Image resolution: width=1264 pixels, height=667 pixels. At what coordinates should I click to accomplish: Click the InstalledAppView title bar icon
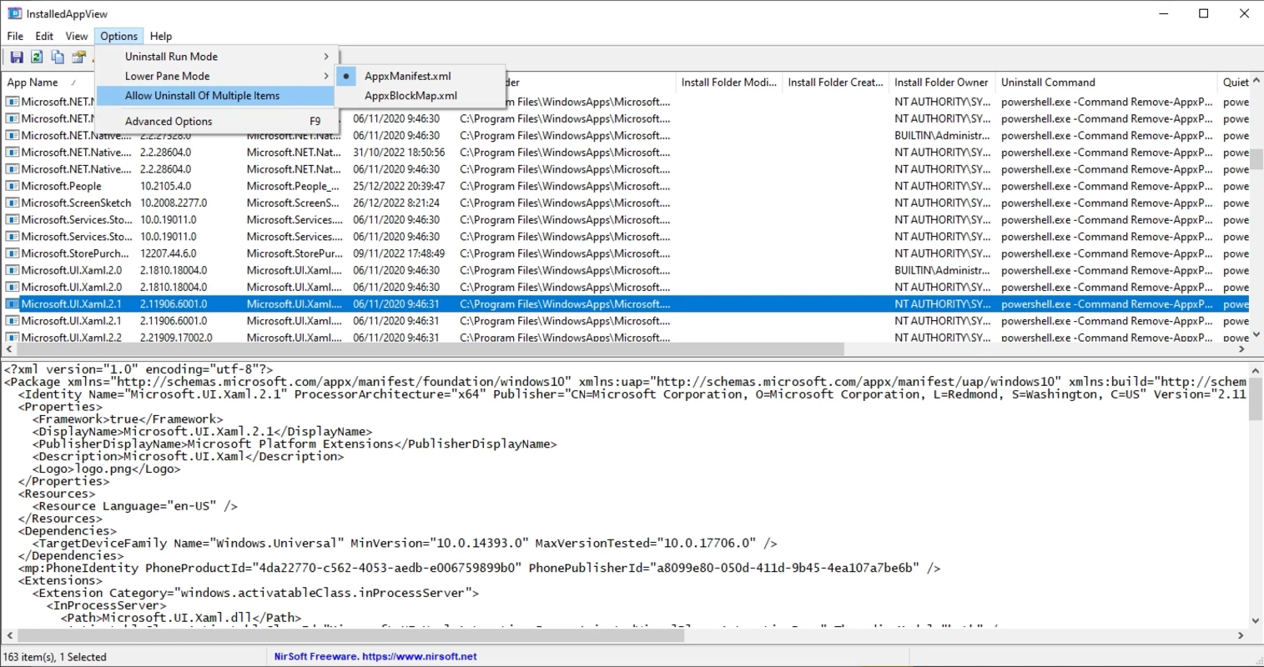pyautogui.click(x=14, y=13)
